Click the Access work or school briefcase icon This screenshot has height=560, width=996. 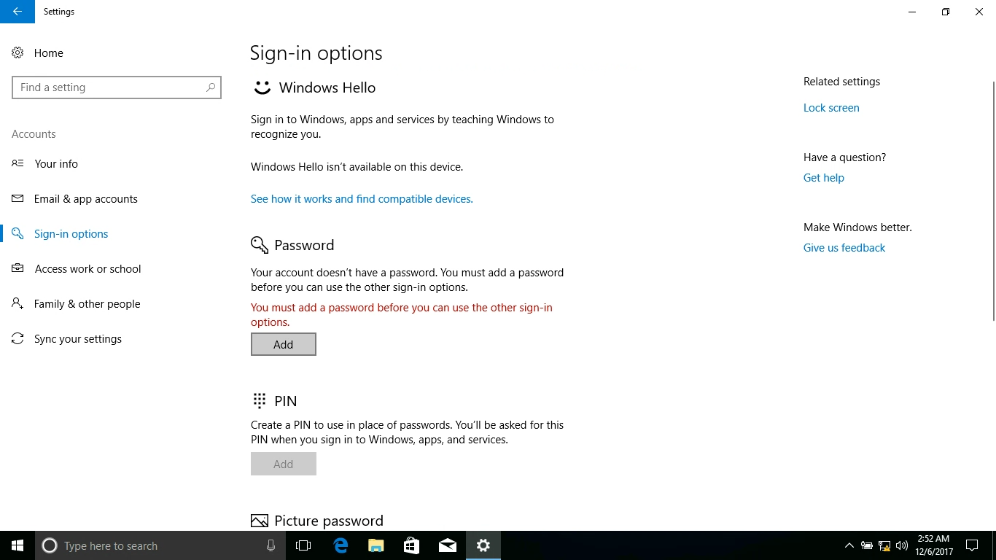[17, 268]
